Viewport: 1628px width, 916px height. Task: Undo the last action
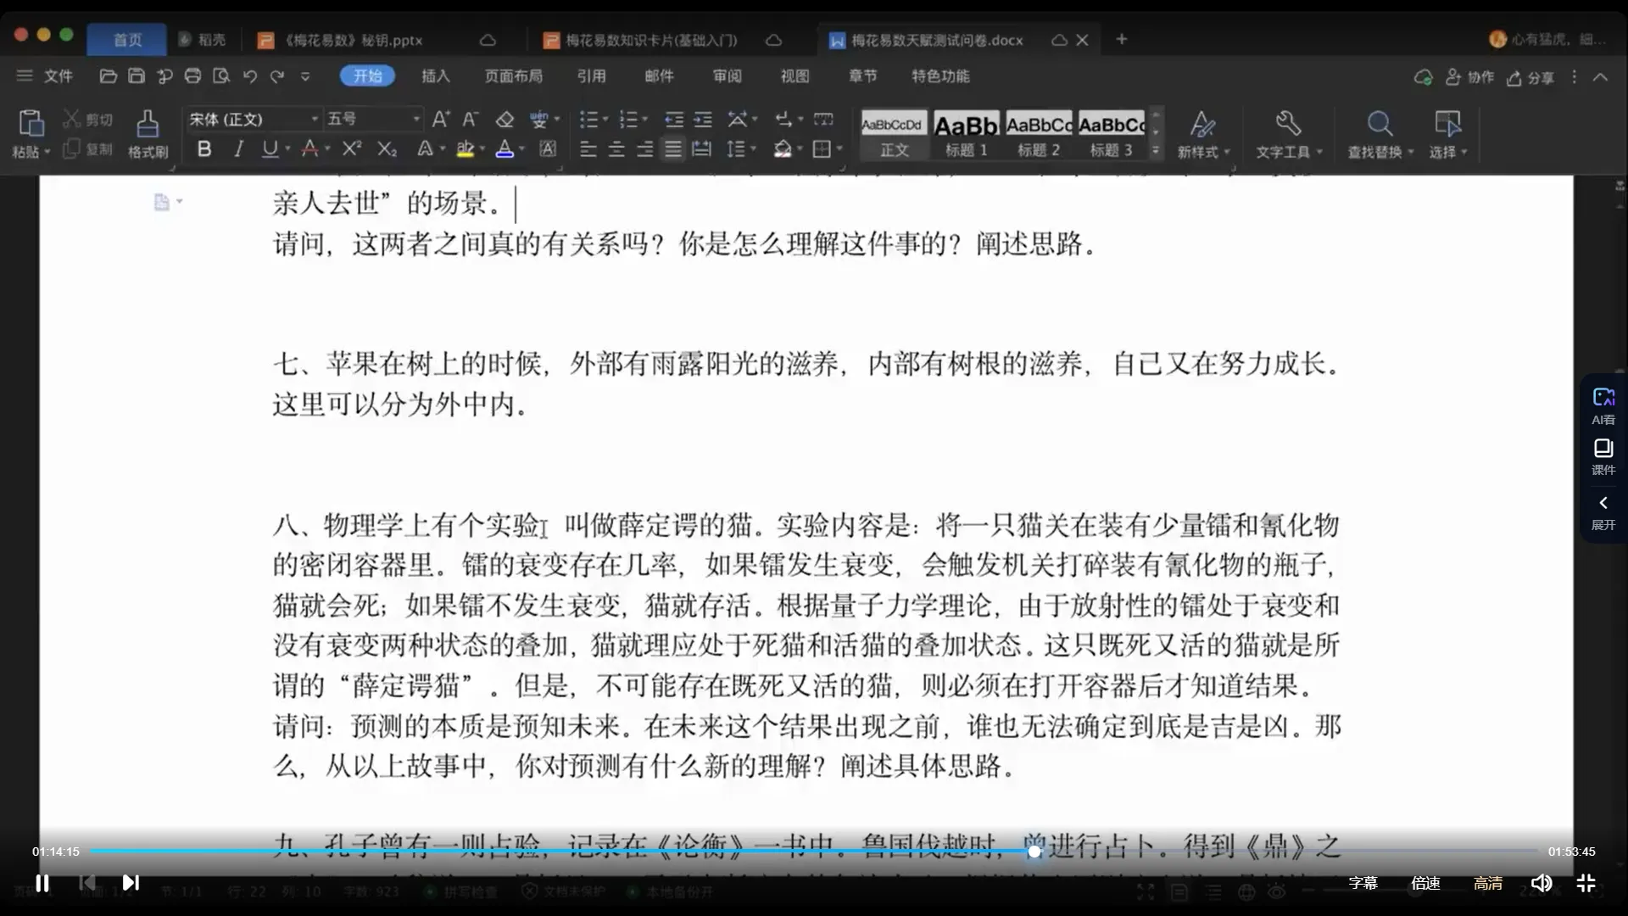[249, 76]
